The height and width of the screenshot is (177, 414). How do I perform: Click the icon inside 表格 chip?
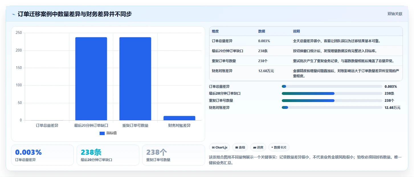click(x=236, y=148)
